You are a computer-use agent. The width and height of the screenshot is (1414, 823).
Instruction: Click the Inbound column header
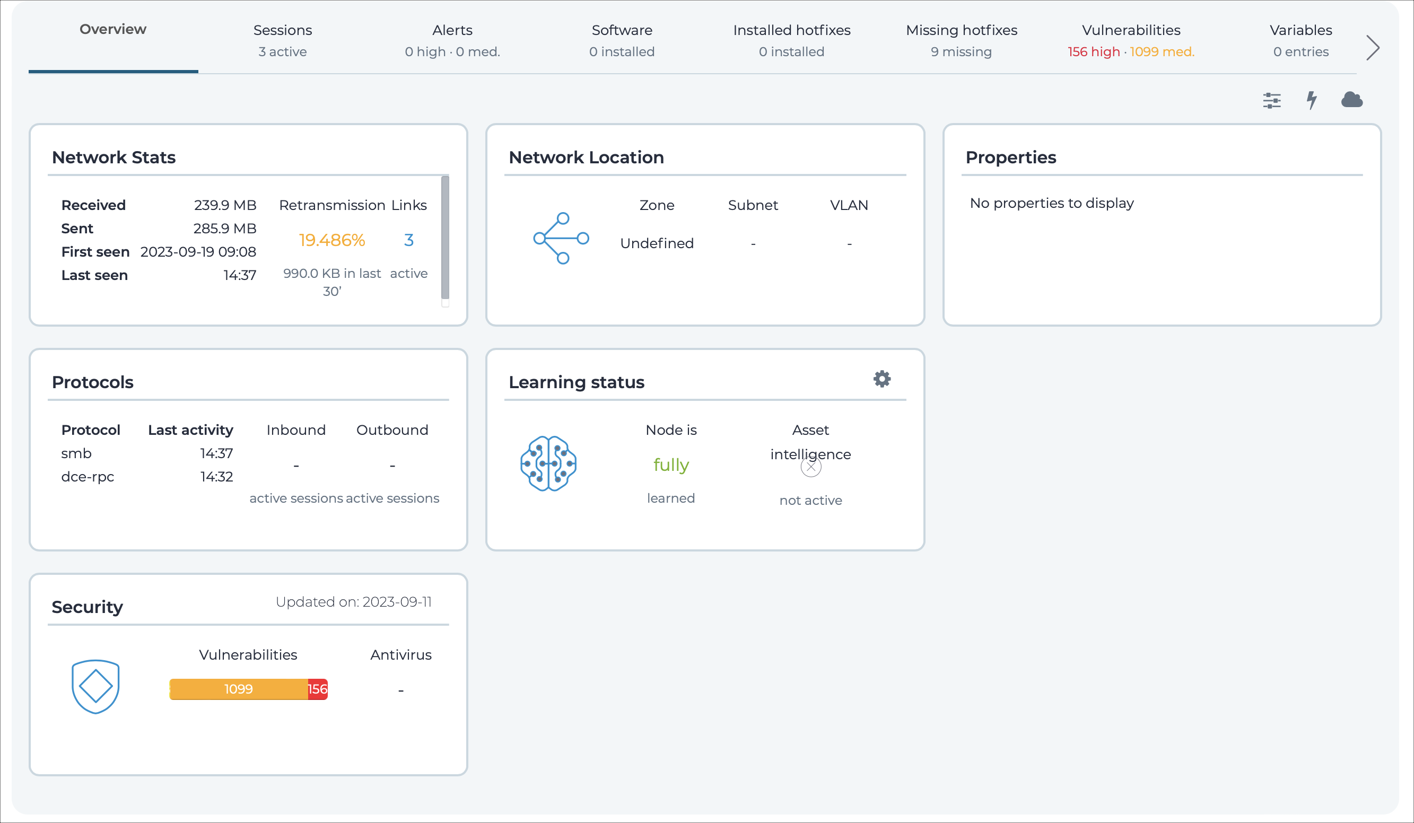[296, 430]
